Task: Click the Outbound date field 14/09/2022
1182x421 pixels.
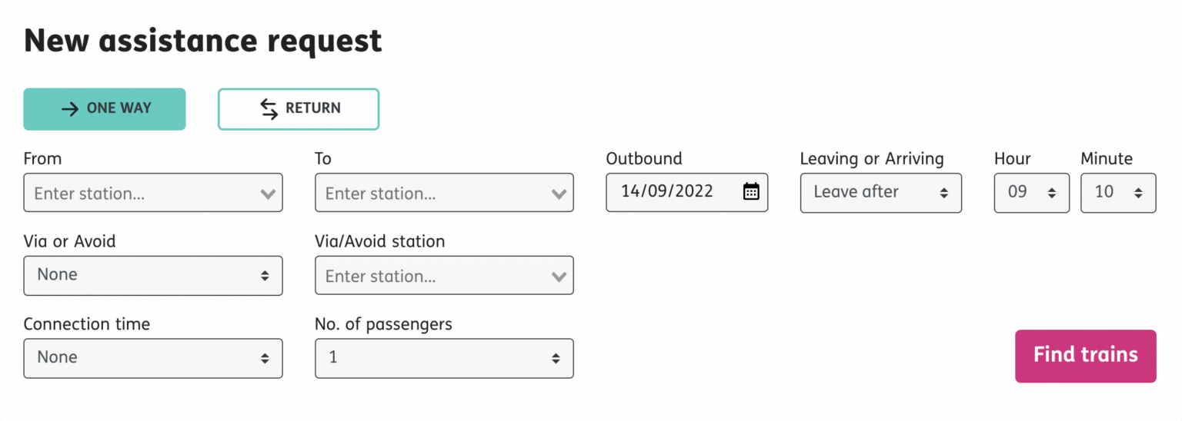Action: pyautogui.click(x=687, y=192)
